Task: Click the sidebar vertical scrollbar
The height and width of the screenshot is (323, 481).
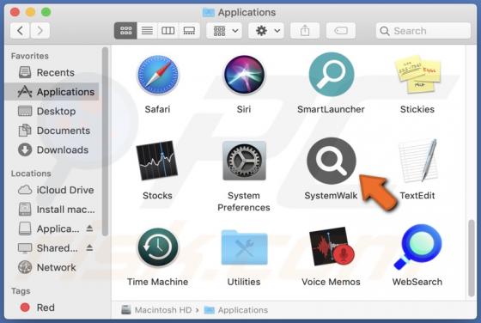Action: coord(105,141)
